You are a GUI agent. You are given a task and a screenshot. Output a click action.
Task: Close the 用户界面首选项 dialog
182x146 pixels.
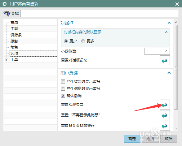[177, 4]
